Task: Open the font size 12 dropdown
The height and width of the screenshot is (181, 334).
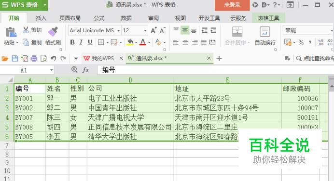Action: tap(145, 31)
